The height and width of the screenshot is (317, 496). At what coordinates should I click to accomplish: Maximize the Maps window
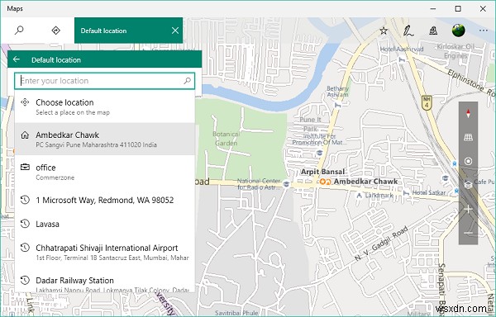[x=458, y=8]
